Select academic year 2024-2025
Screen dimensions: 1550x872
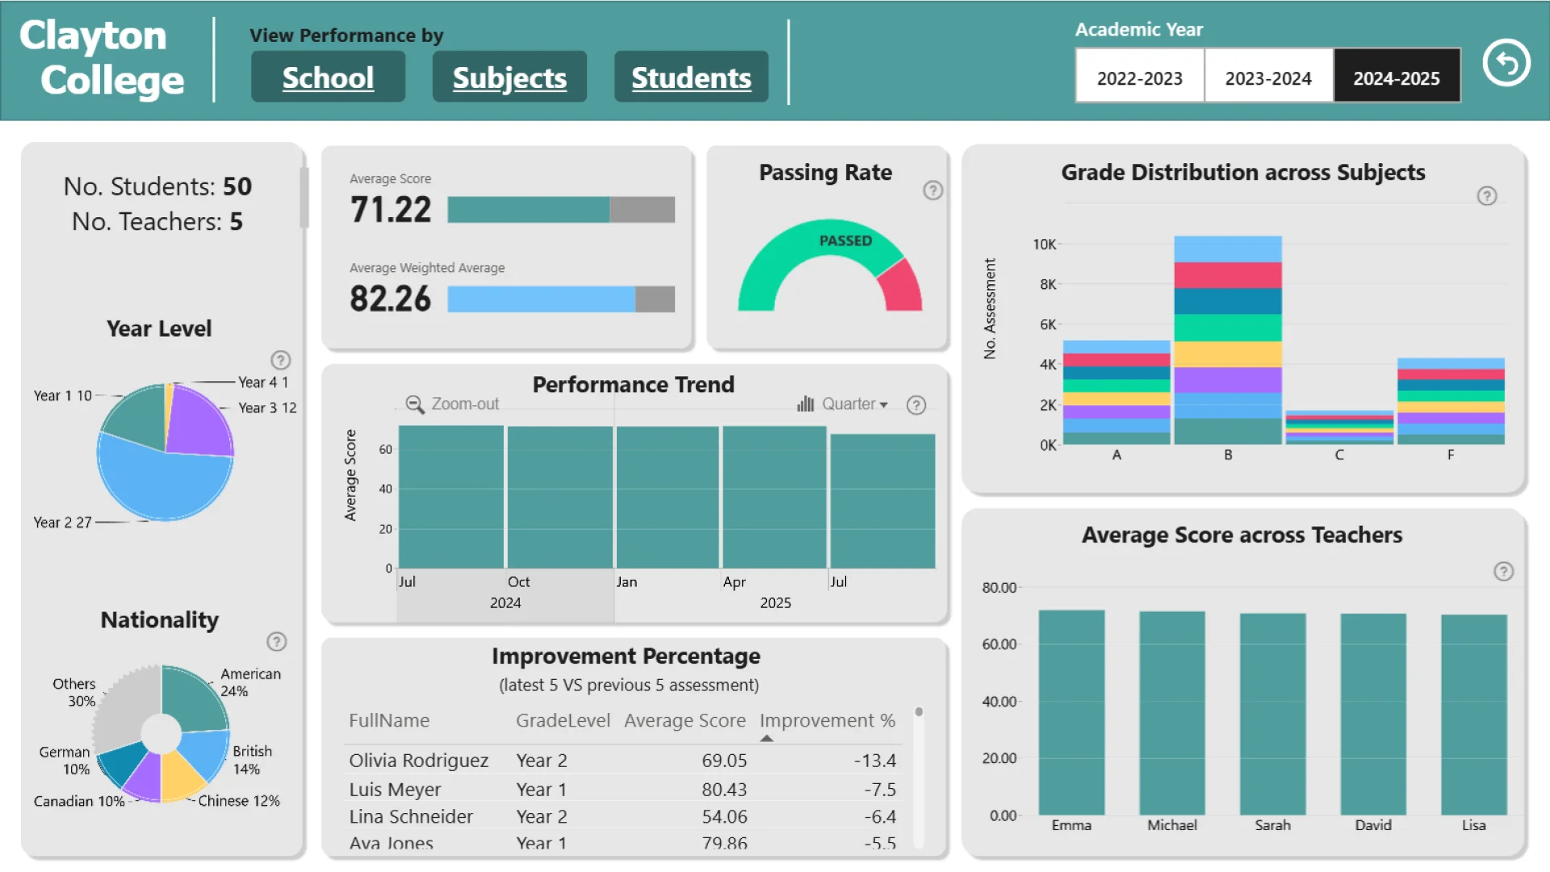[1396, 78]
